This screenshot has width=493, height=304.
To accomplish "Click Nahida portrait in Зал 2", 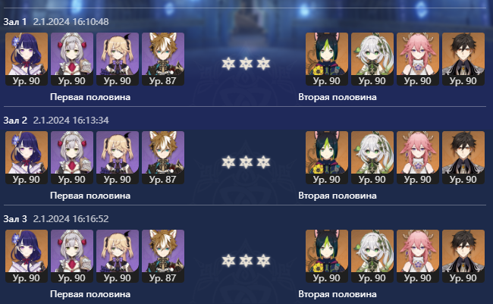I will [x=372, y=158].
